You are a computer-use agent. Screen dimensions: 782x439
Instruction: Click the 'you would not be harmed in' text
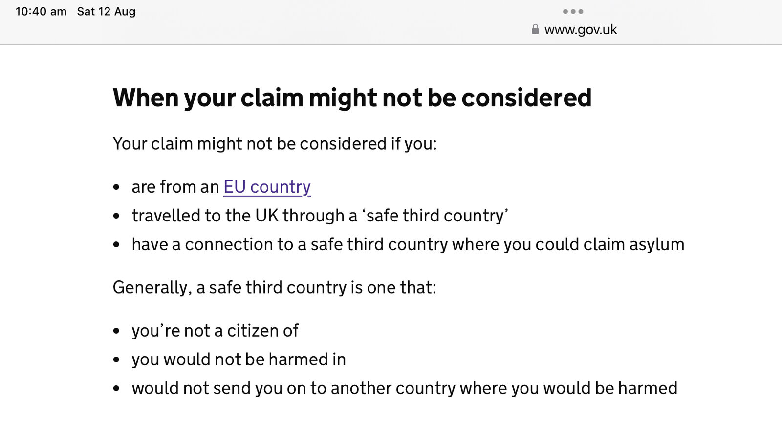point(239,359)
